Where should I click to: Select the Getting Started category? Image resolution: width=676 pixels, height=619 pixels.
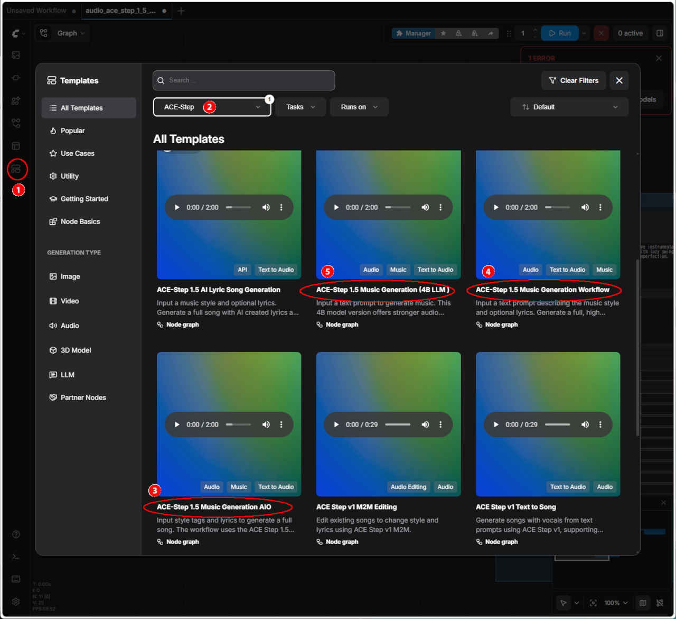tap(89, 199)
